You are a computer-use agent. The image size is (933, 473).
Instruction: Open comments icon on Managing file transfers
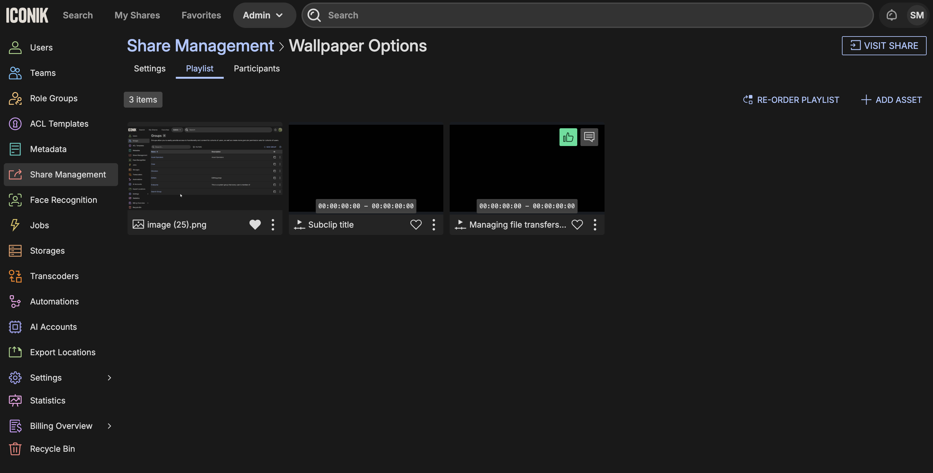(x=589, y=137)
